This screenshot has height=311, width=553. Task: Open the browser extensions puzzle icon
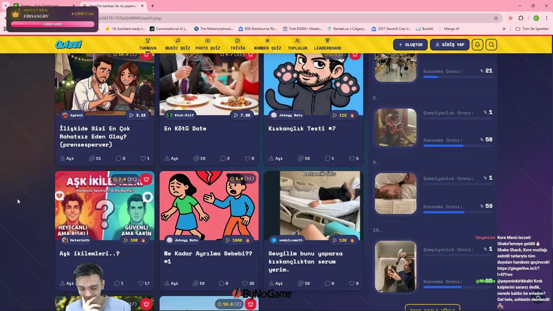click(521, 18)
